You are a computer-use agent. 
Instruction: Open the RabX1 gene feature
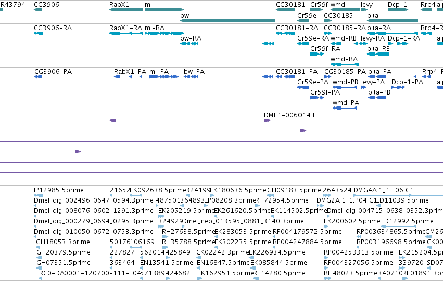126,10
